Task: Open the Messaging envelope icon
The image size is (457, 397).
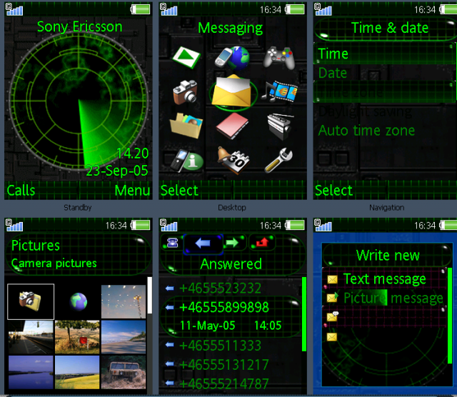Action: point(232,91)
